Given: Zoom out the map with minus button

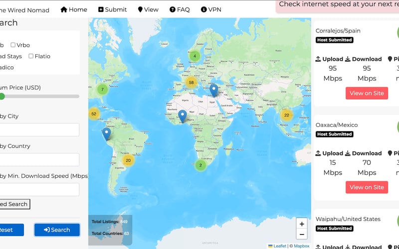Looking at the screenshot, I should coord(302,234).
